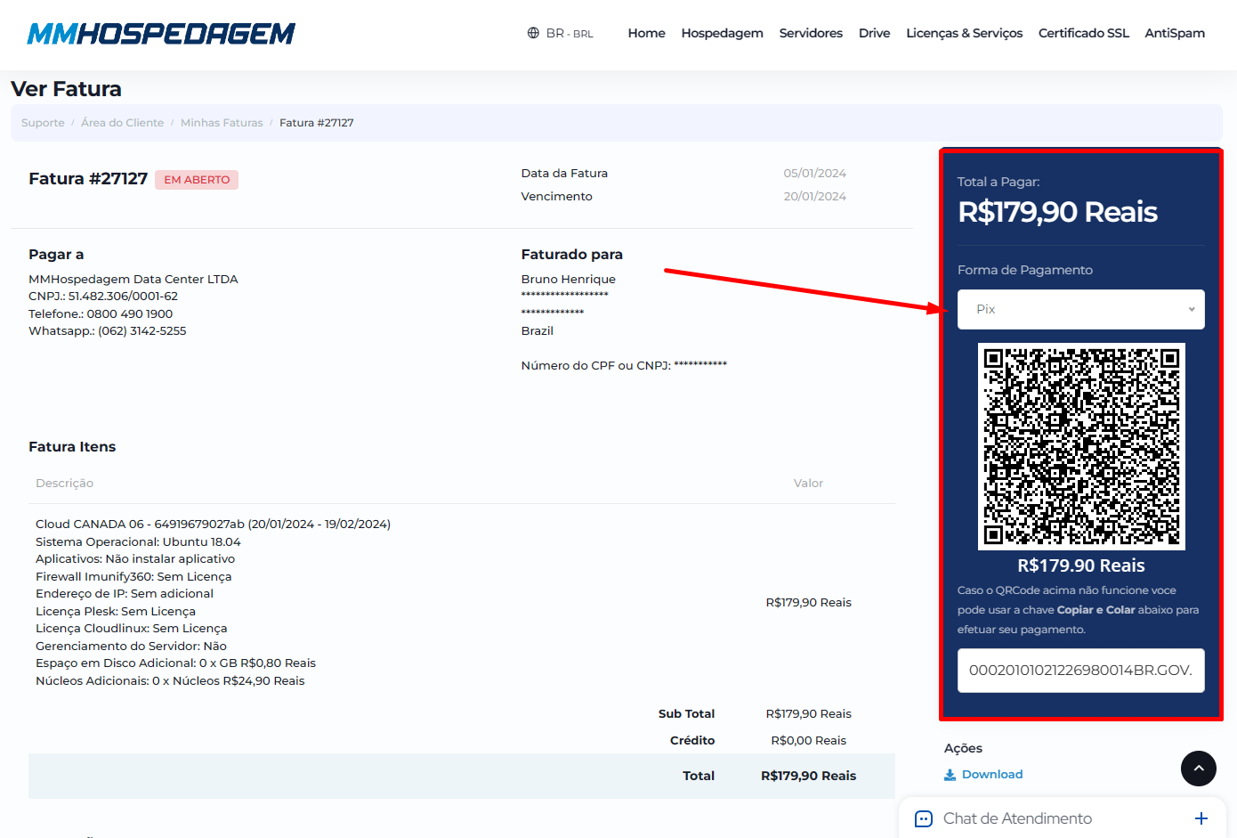
Task: Click the bold Total R$179,90 Reais value
Action: 808,777
